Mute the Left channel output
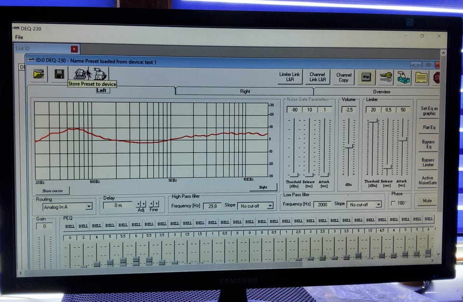 (x=427, y=201)
